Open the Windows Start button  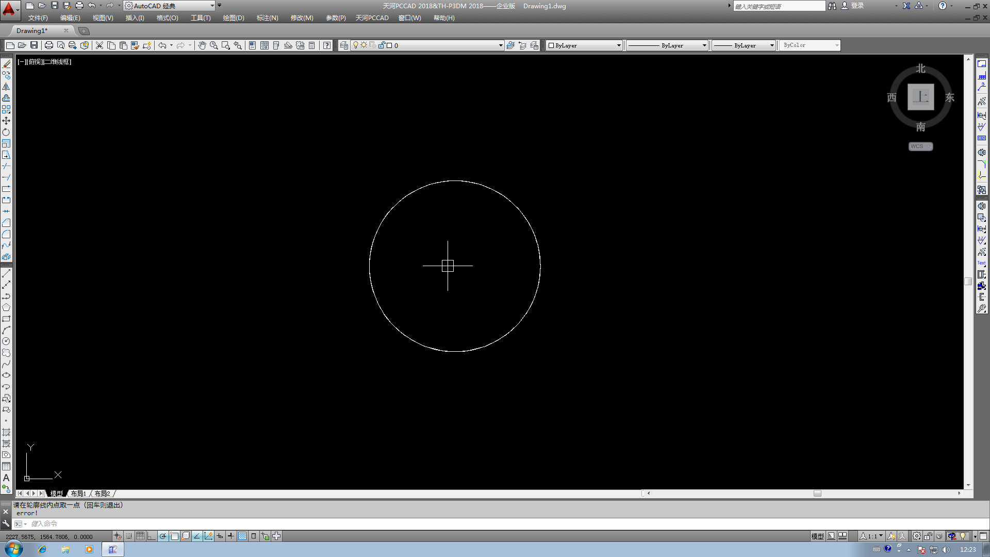click(14, 549)
